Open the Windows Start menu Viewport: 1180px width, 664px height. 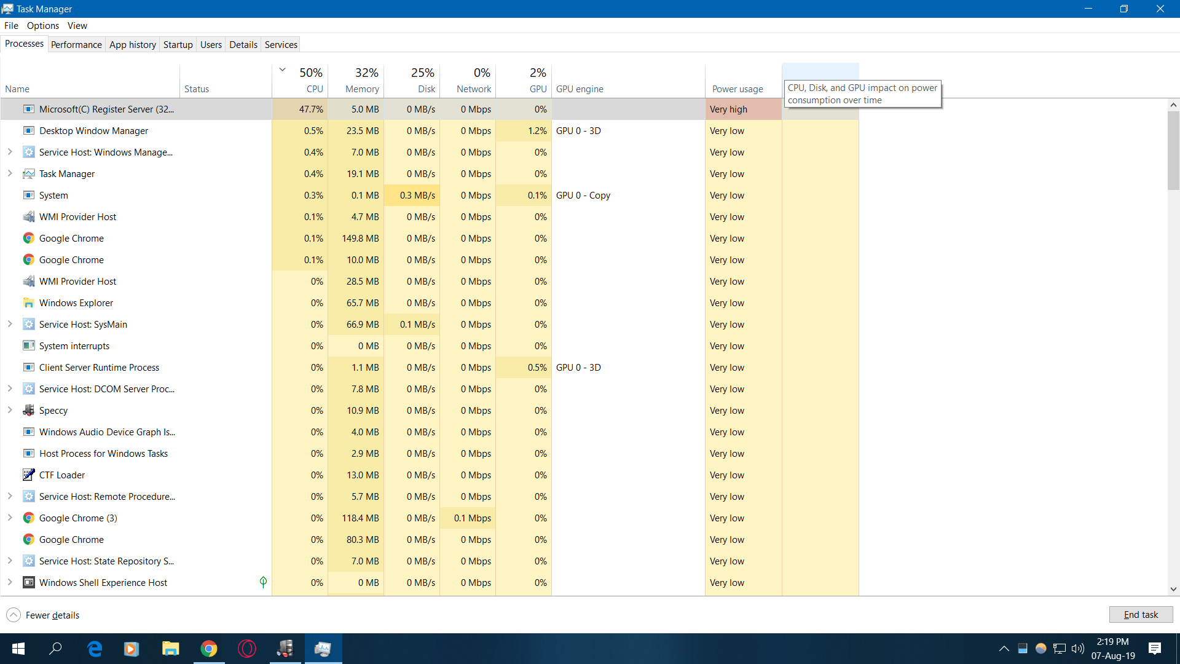pyautogui.click(x=18, y=649)
